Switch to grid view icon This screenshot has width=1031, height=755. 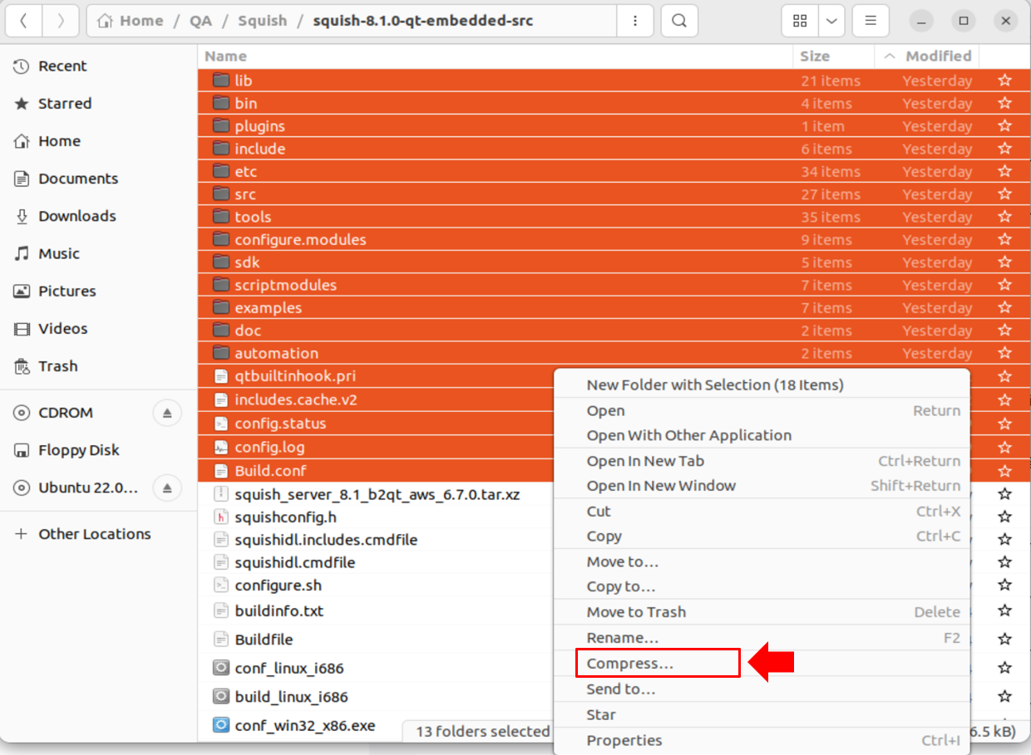pyautogui.click(x=800, y=21)
